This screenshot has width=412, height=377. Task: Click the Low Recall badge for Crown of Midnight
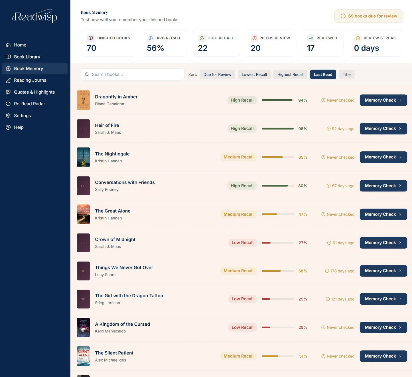[x=243, y=243]
